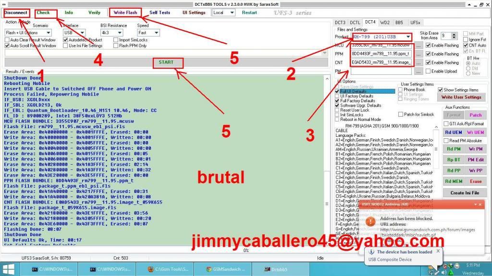Viewport: 492px width, 276px height.
Task: Browse for the PM file
Action: point(418,72)
